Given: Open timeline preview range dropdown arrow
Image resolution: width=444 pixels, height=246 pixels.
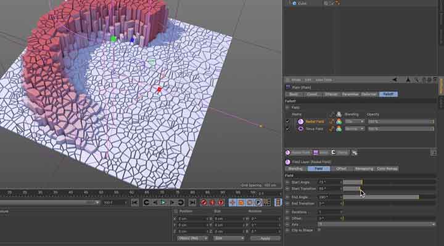Looking at the screenshot, I should tap(97, 202).
